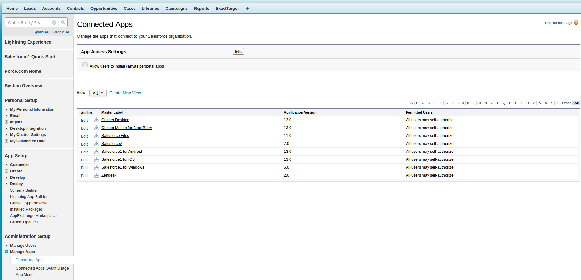581x280 pixels.
Task: Expand the Manage Users tree section
Action: [6, 246]
